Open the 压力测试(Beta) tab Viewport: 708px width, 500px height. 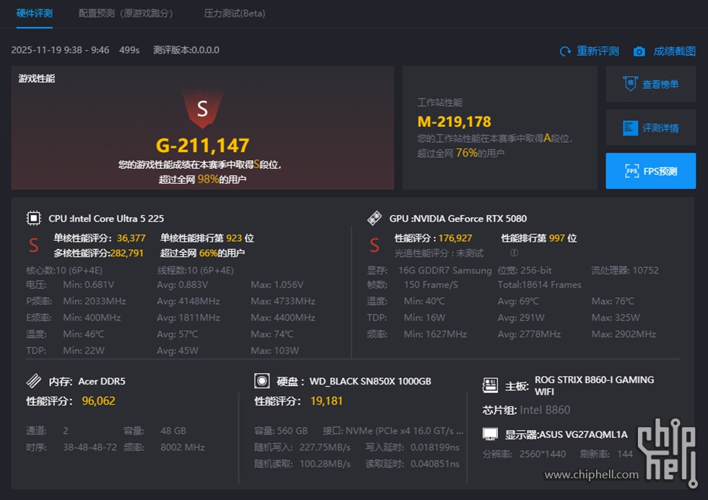[x=234, y=13]
